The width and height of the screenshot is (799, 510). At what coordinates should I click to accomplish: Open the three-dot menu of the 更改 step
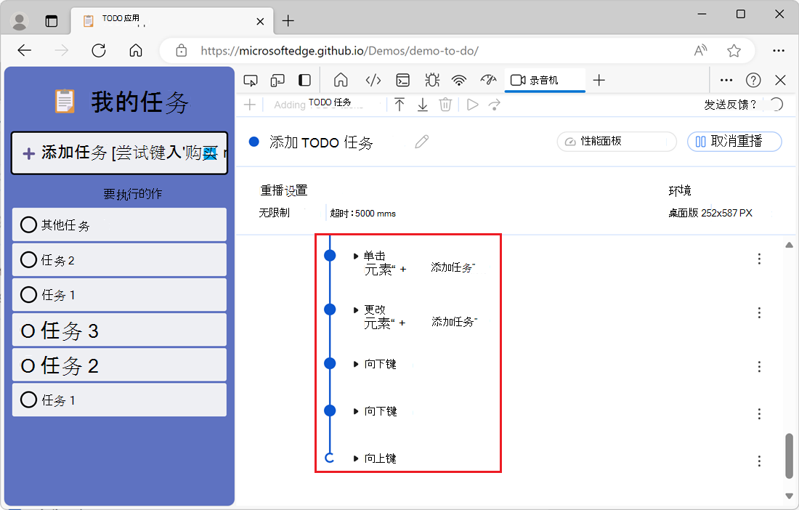point(759,313)
